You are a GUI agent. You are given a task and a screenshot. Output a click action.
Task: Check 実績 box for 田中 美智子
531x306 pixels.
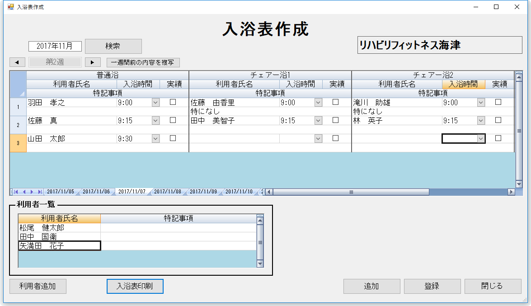pyautogui.click(x=335, y=120)
